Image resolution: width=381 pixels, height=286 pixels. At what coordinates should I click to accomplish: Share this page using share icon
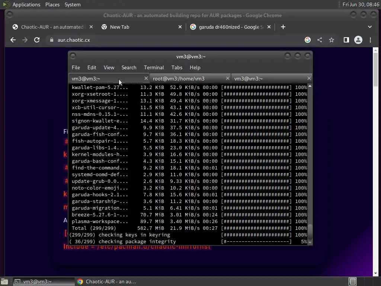320,40
